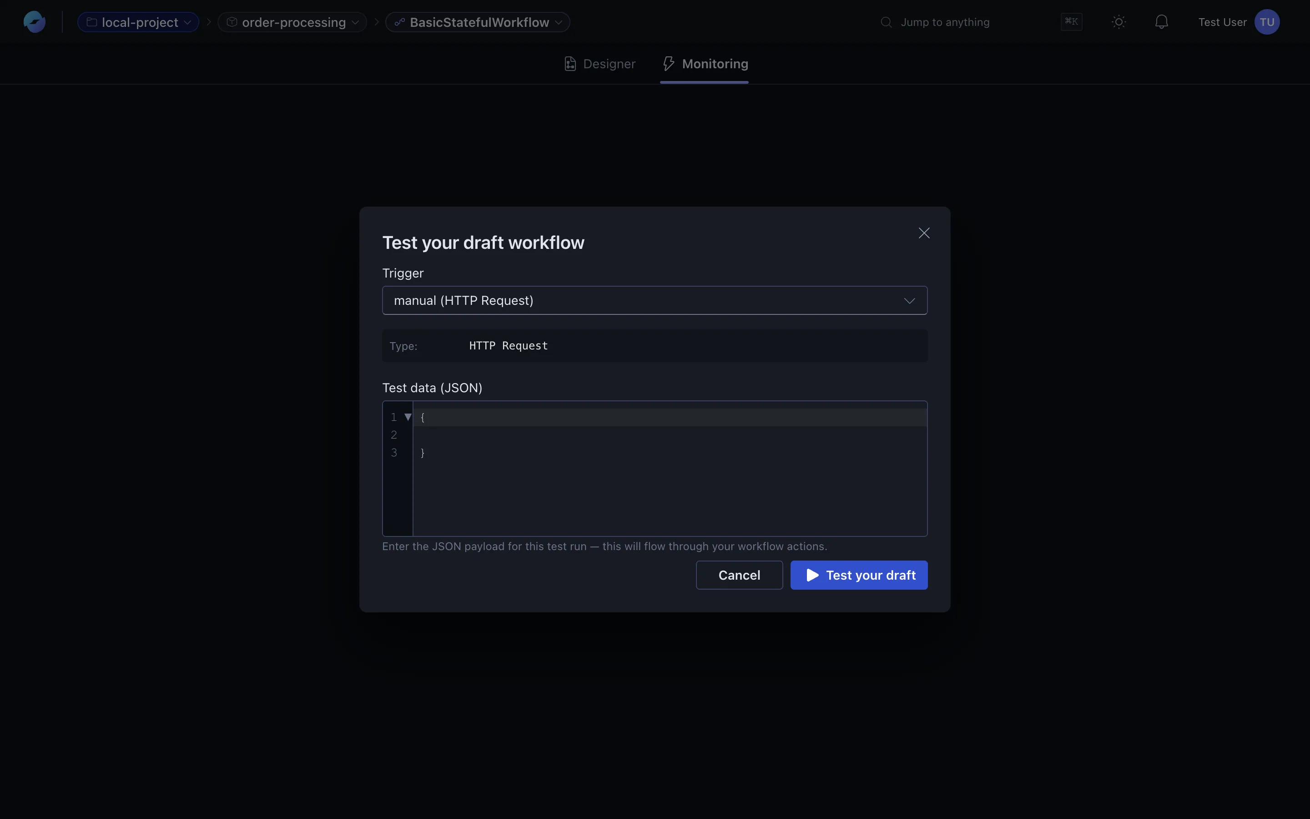
Task: Click the workflow icon beside BasicStatefulWorkflow
Action: (399, 22)
